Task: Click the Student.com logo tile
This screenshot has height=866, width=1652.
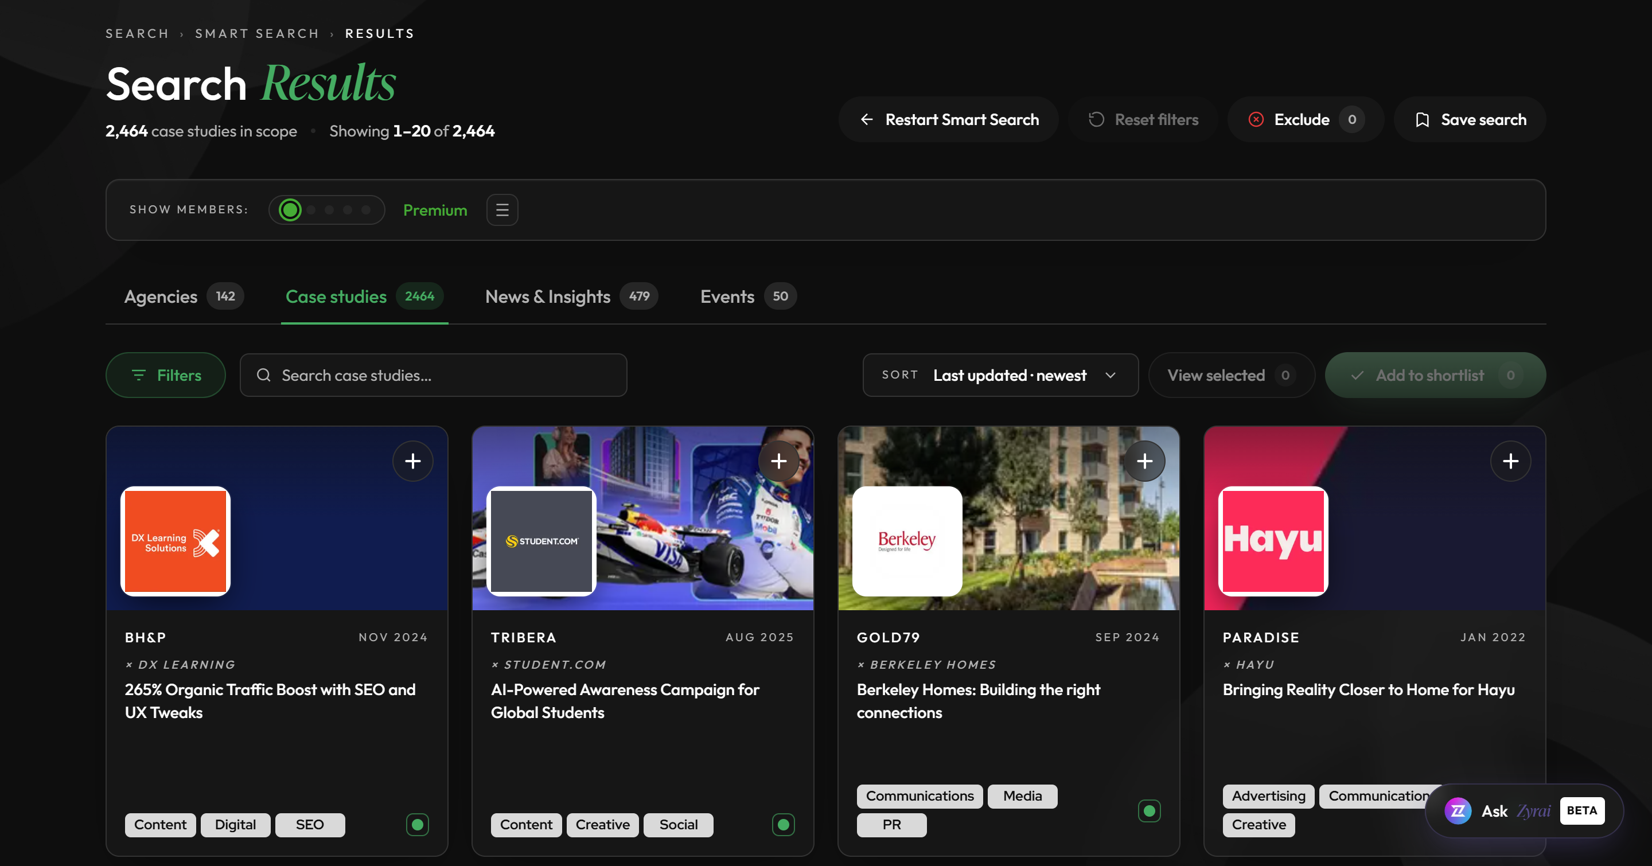Action: click(x=541, y=541)
